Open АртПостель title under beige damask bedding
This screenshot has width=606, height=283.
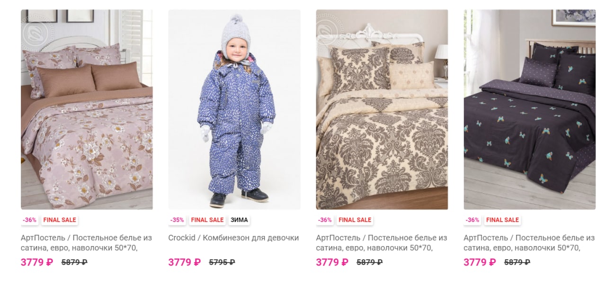tap(382, 243)
